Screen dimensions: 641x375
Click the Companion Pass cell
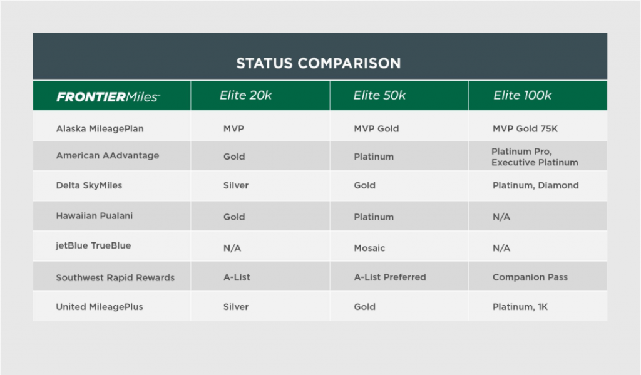click(x=530, y=277)
